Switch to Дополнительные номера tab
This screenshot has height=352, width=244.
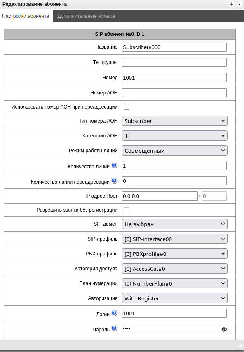point(86,16)
